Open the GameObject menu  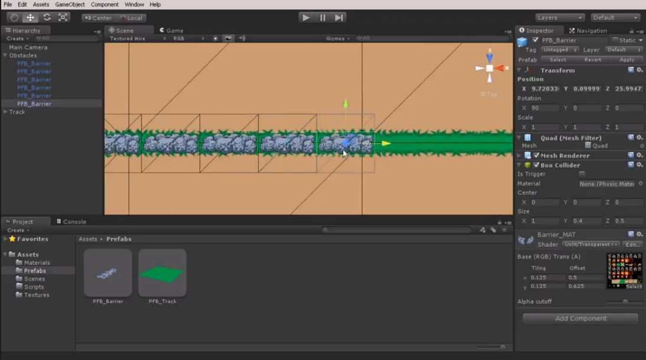pos(70,5)
